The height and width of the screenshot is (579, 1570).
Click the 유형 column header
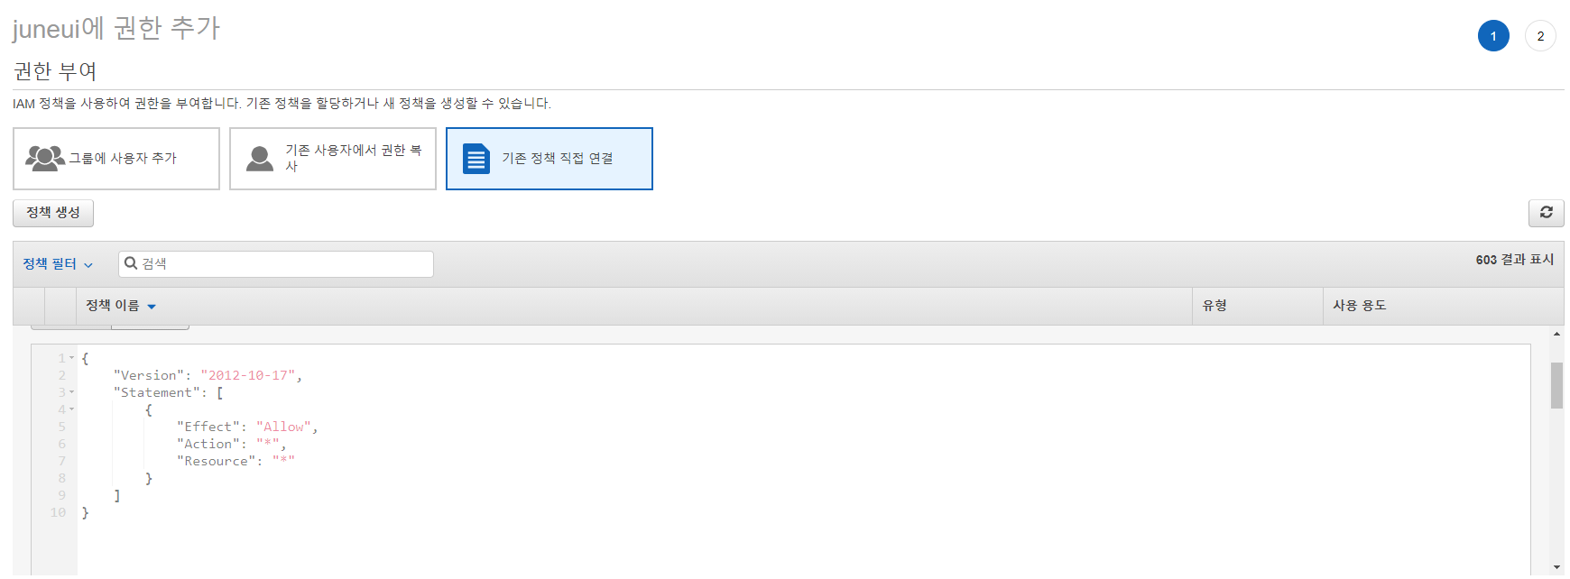click(x=1214, y=306)
